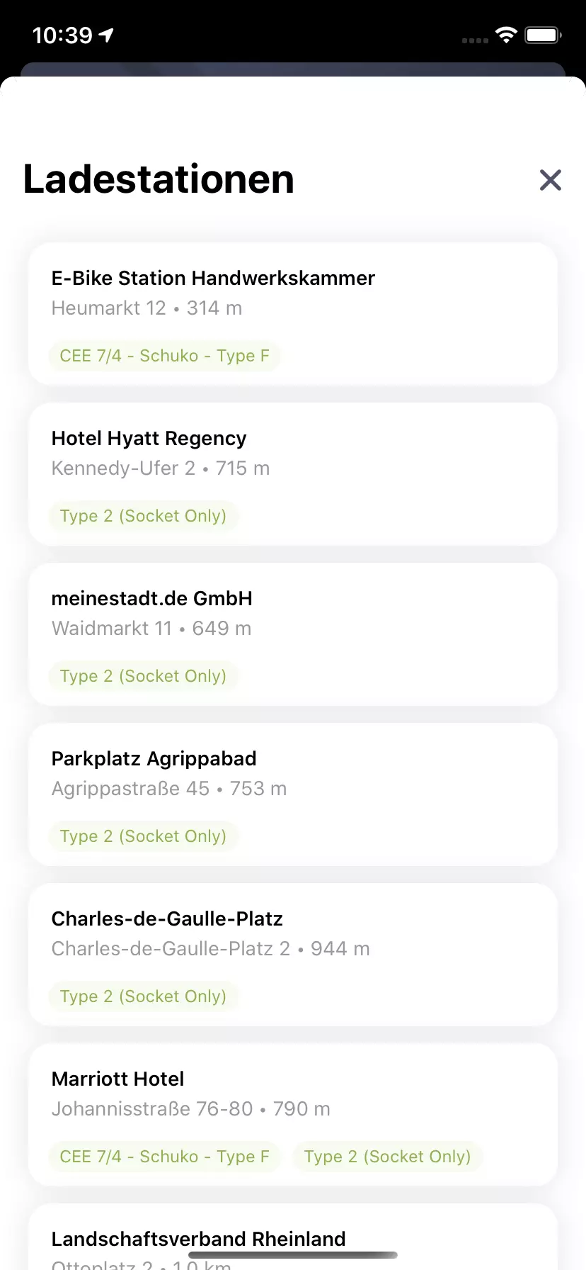Tap CEE 7/4 Schuko tag under Handwerkskammer
The height and width of the screenshot is (1270, 586).
pyautogui.click(x=164, y=356)
